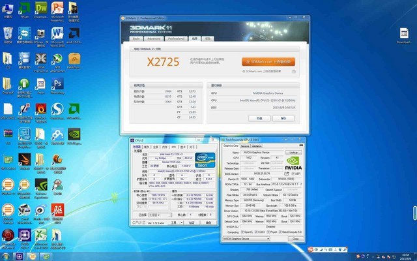The image size is (417, 261).
Task: Click the rightmost CPU-Z bottom button
Action: click(208, 223)
